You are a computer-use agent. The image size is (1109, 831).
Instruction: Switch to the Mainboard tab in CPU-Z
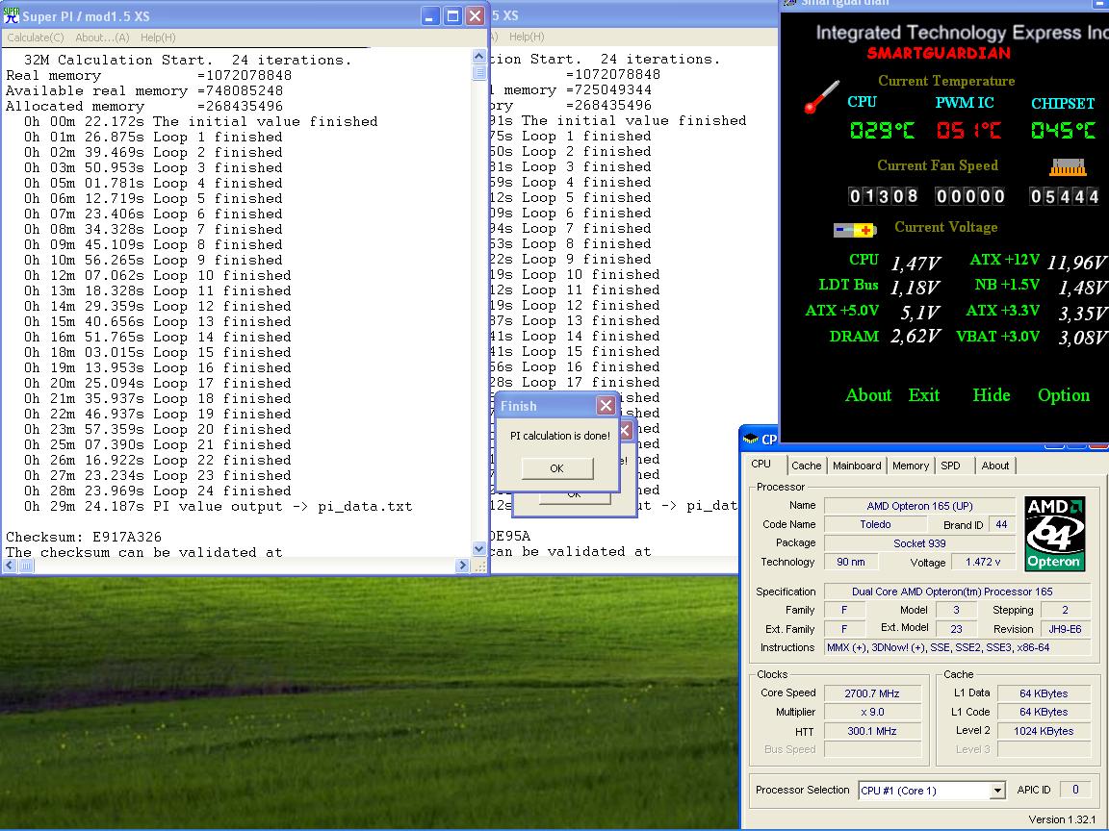coord(857,466)
